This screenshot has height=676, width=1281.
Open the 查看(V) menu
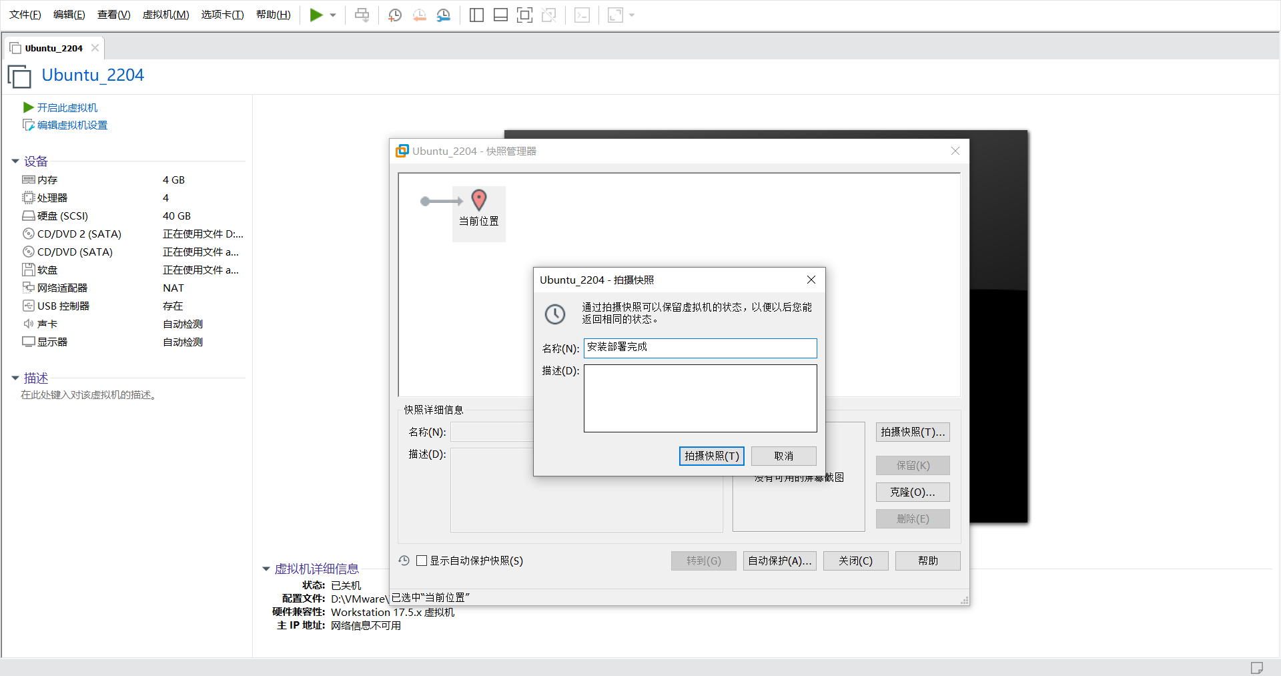(x=114, y=15)
